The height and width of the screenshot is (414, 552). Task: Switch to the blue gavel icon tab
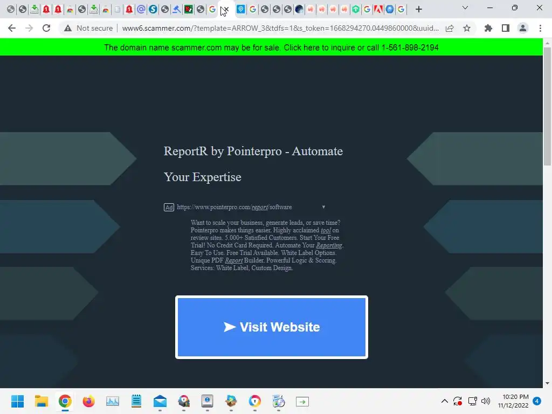[x=177, y=9]
